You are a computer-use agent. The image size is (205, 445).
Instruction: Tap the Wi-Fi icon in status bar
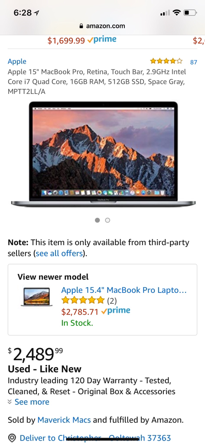[177, 13]
